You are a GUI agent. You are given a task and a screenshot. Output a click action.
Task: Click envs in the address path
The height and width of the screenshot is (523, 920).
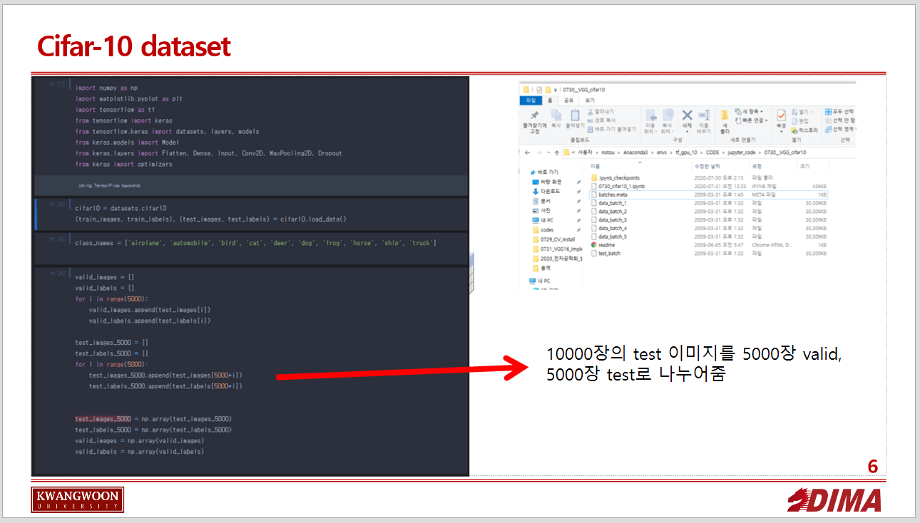(x=662, y=152)
